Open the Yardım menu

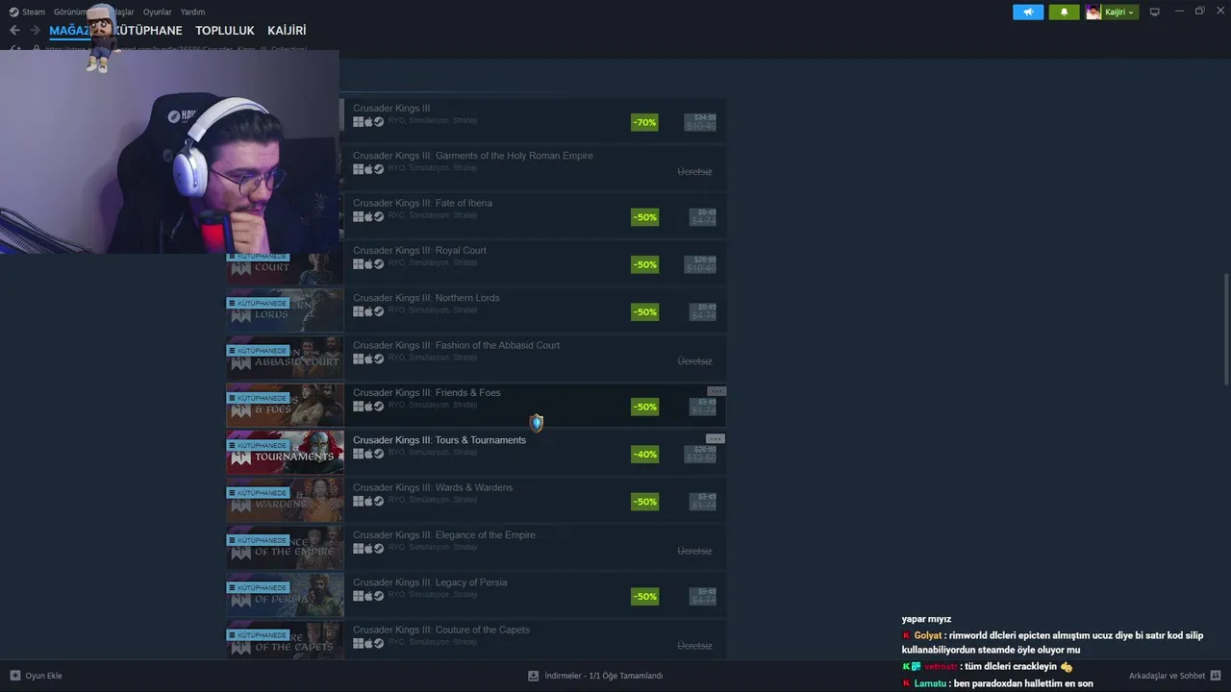[x=192, y=12]
